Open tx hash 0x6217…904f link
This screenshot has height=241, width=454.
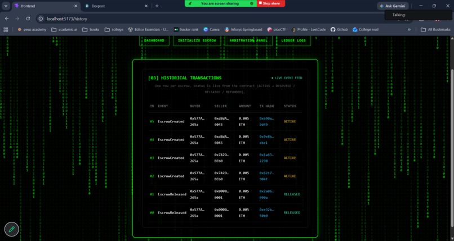(266, 176)
